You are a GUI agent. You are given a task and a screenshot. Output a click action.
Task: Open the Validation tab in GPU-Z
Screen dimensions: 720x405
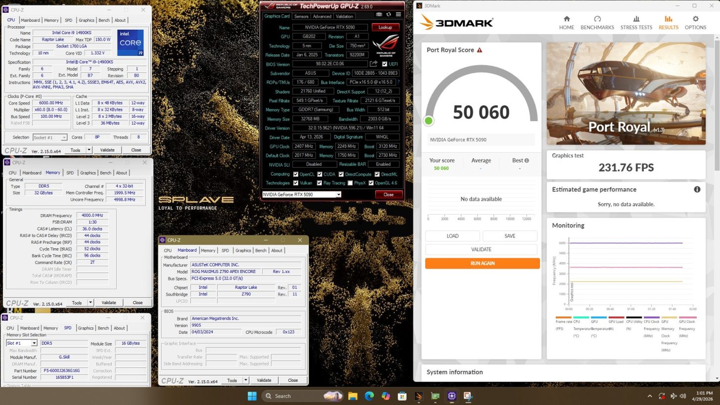(x=344, y=17)
